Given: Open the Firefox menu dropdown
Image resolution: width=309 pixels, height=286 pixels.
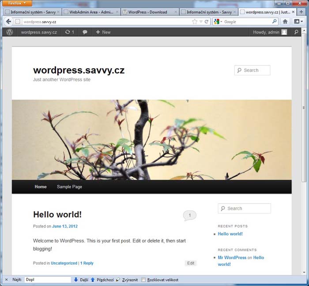Looking at the screenshot, I should tap(17, 3).
